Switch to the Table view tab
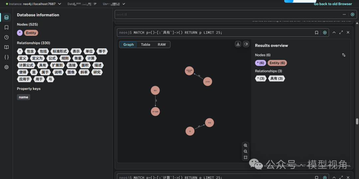 pos(146,44)
